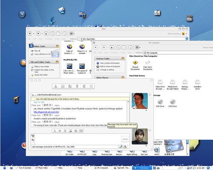
Task: Go forward in the Video window
Action: 38,34
